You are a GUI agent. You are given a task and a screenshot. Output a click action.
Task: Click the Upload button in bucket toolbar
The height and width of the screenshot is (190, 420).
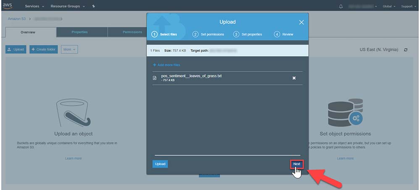[16, 49]
